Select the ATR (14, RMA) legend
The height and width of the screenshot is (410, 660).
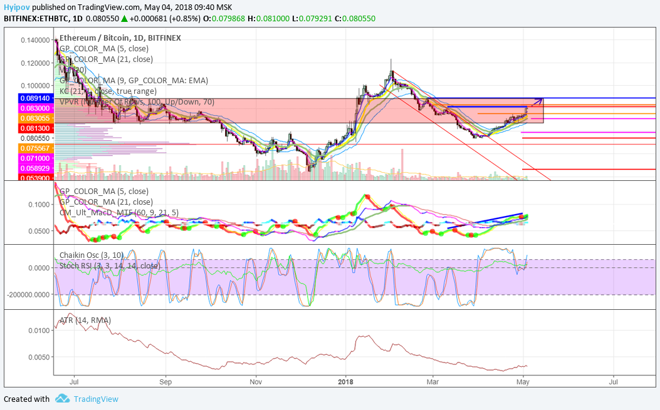pyautogui.click(x=85, y=320)
